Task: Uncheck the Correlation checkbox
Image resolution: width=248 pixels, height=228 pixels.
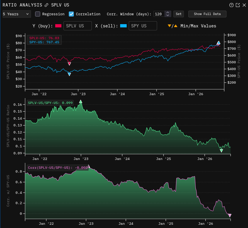Action: [x=71, y=14]
